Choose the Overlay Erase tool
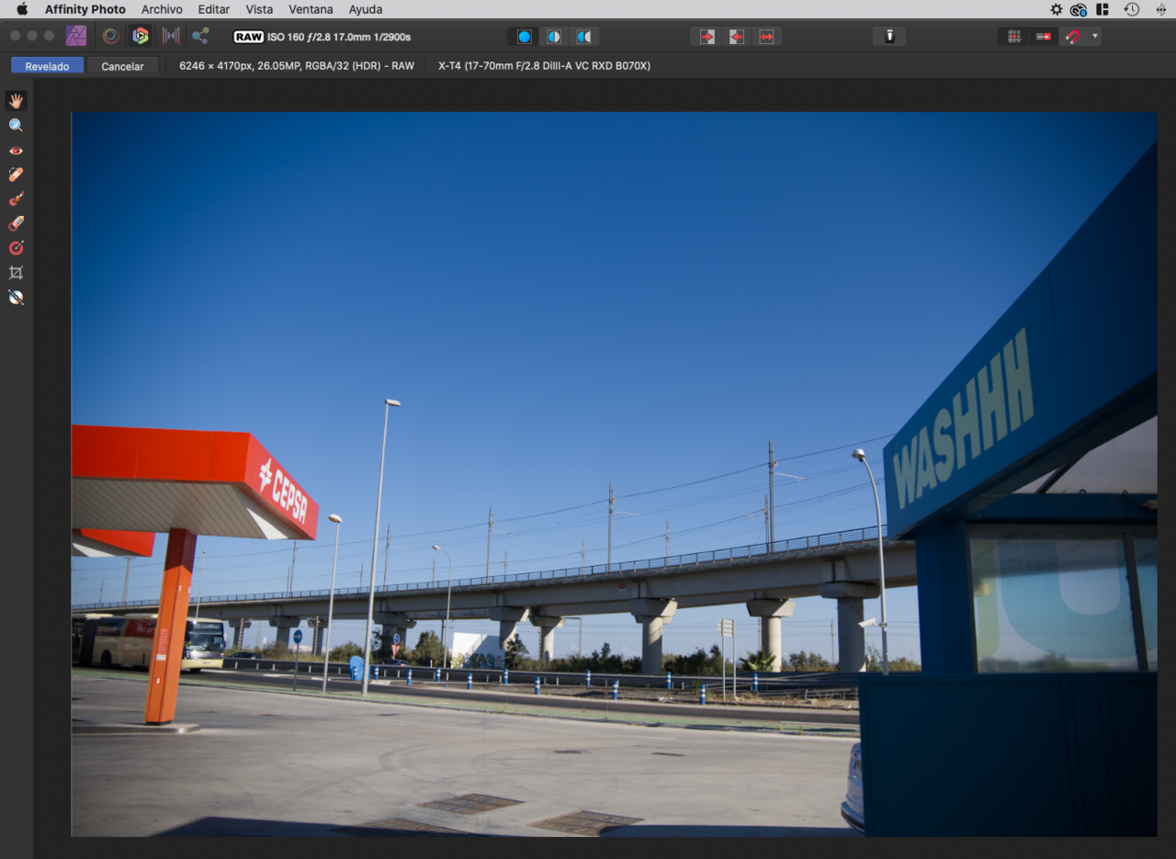This screenshot has height=859, width=1176. click(x=16, y=224)
